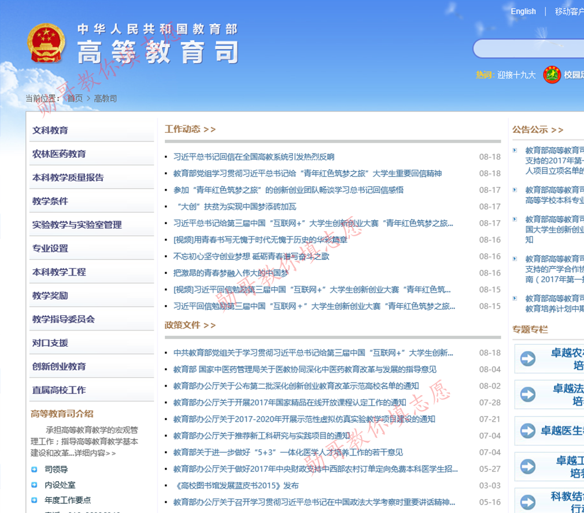
Task: Expand the 公告公示 >> section
Action: (x=538, y=129)
